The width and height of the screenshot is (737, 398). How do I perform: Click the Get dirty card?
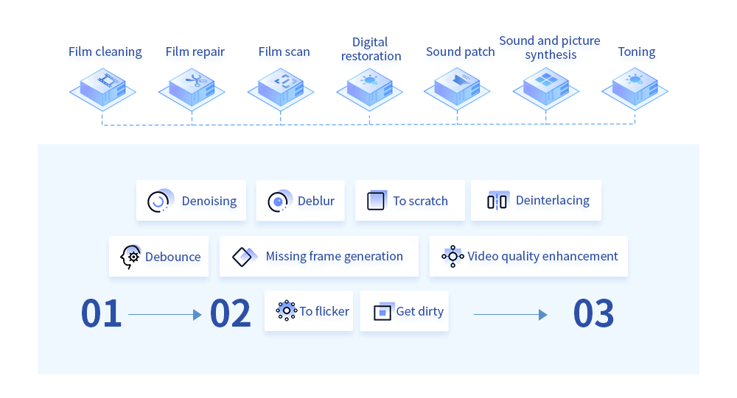(404, 311)
